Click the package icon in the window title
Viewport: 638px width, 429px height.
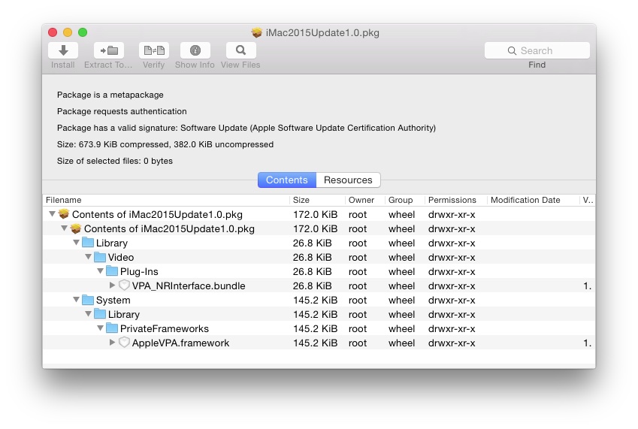point(257,32)
